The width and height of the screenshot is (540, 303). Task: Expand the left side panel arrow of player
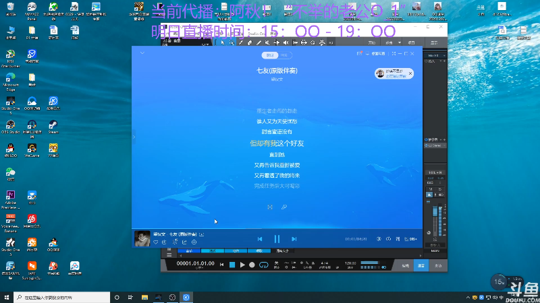134,137
